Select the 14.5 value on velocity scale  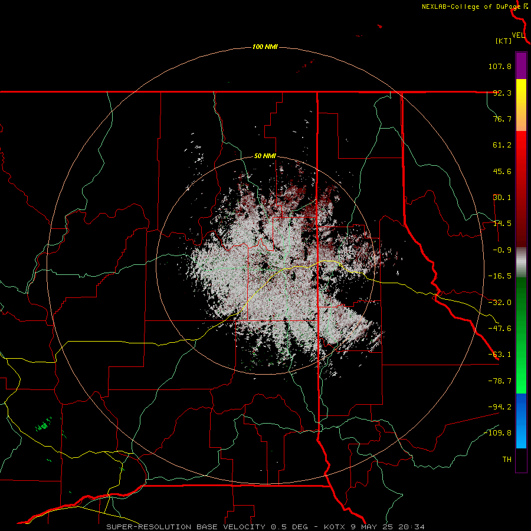[502, 224]
